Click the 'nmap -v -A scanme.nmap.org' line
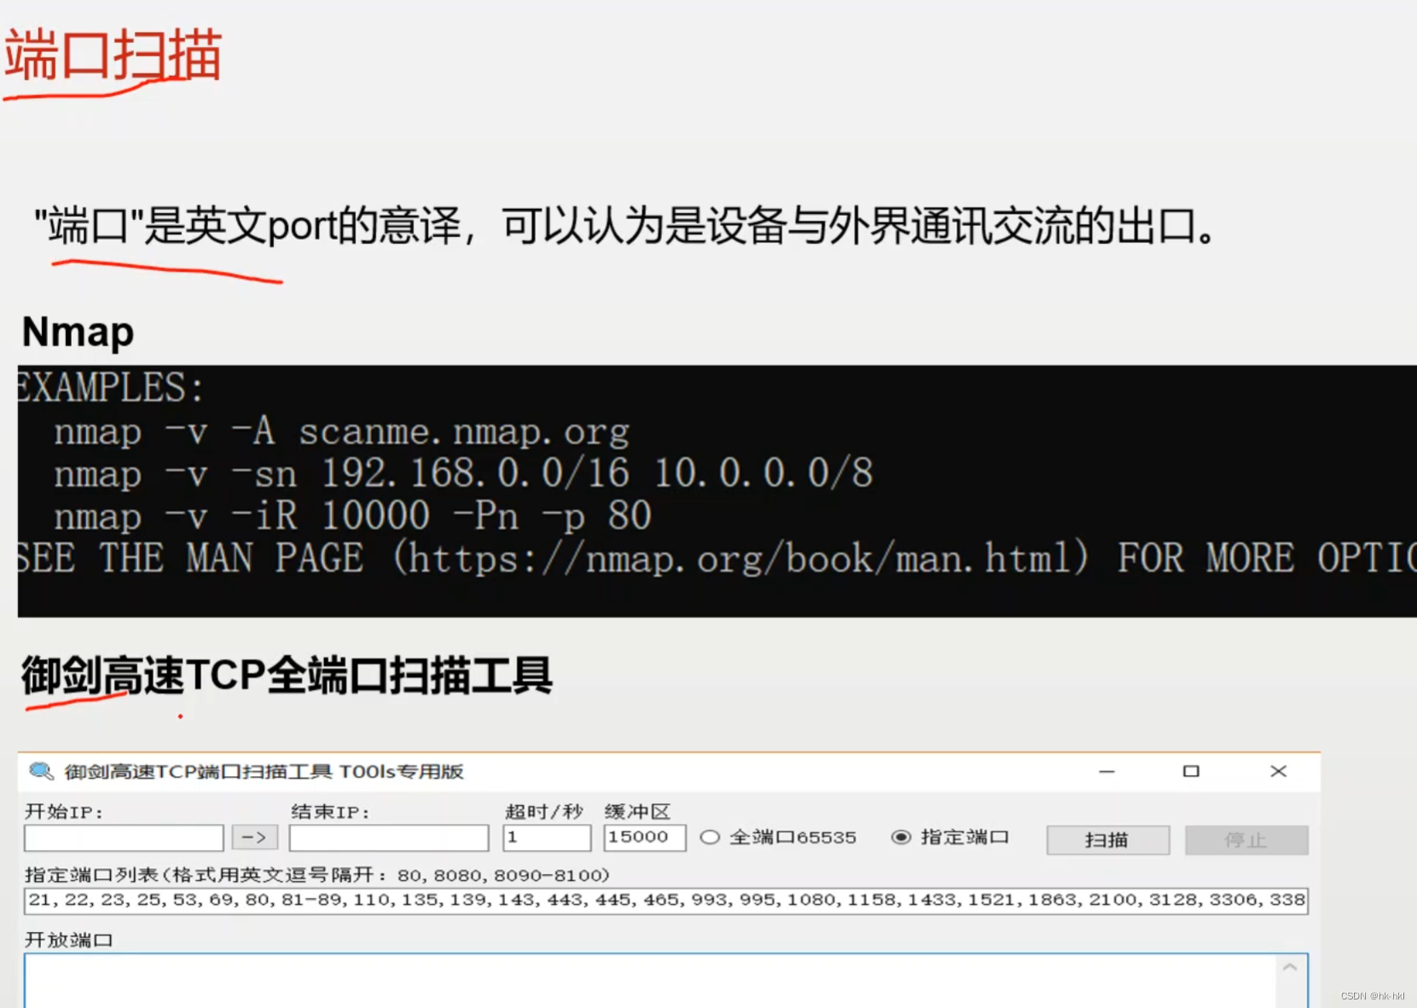The image size is (1417, 1008). coord(341,432)
